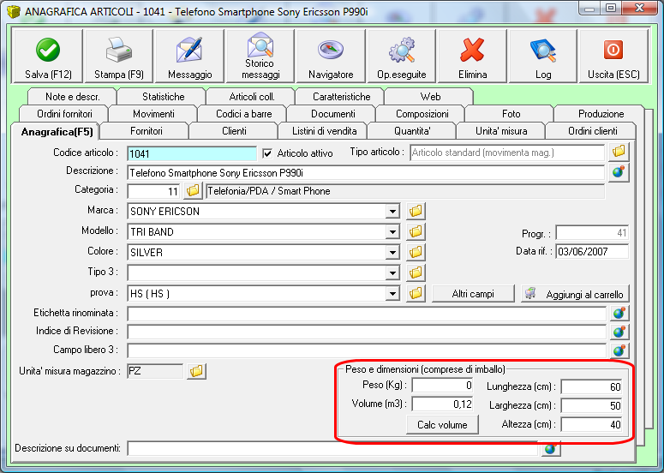This screenshot has width=664, height=473.
Task: Click the globe icon next to Descrizione field
Action: pyautogui.click(x=619, y=172)
